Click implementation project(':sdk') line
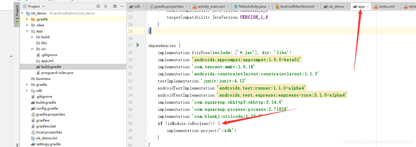Image resolution: width=416 pixels, height=147 pixels. [x=202, y=131]
